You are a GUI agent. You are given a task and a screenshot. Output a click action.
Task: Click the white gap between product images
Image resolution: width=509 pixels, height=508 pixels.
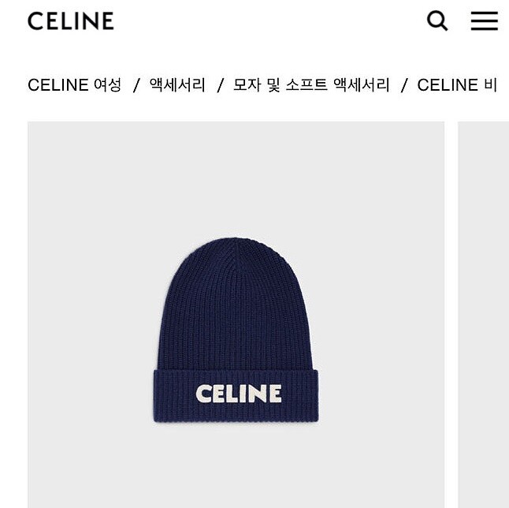click(x=451, y=315)
